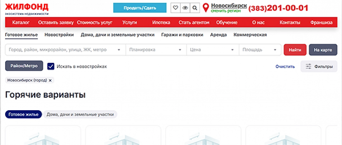
Task: Click the red Найти button
Action: (x=295, y=50)
